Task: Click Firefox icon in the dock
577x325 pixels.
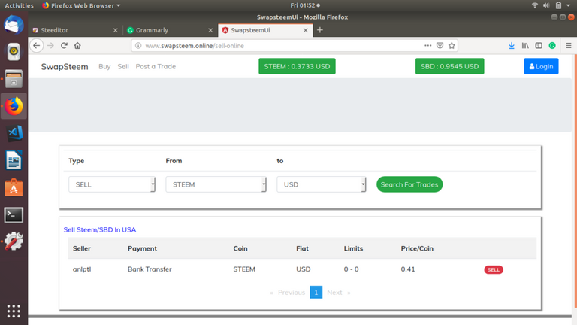Action: pyautogui.click(x=14, y=106)
